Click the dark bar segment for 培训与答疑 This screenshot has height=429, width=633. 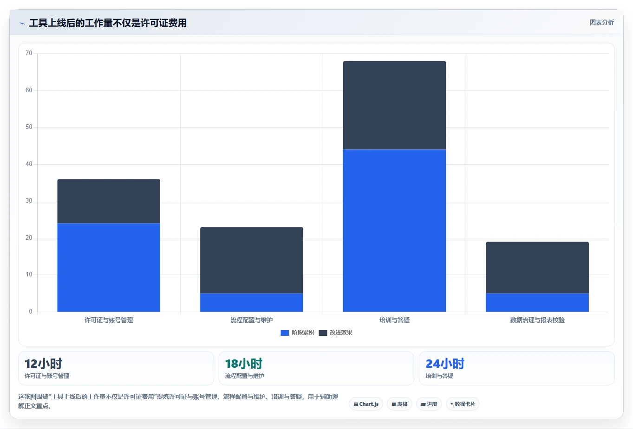[x=394, y=105]
